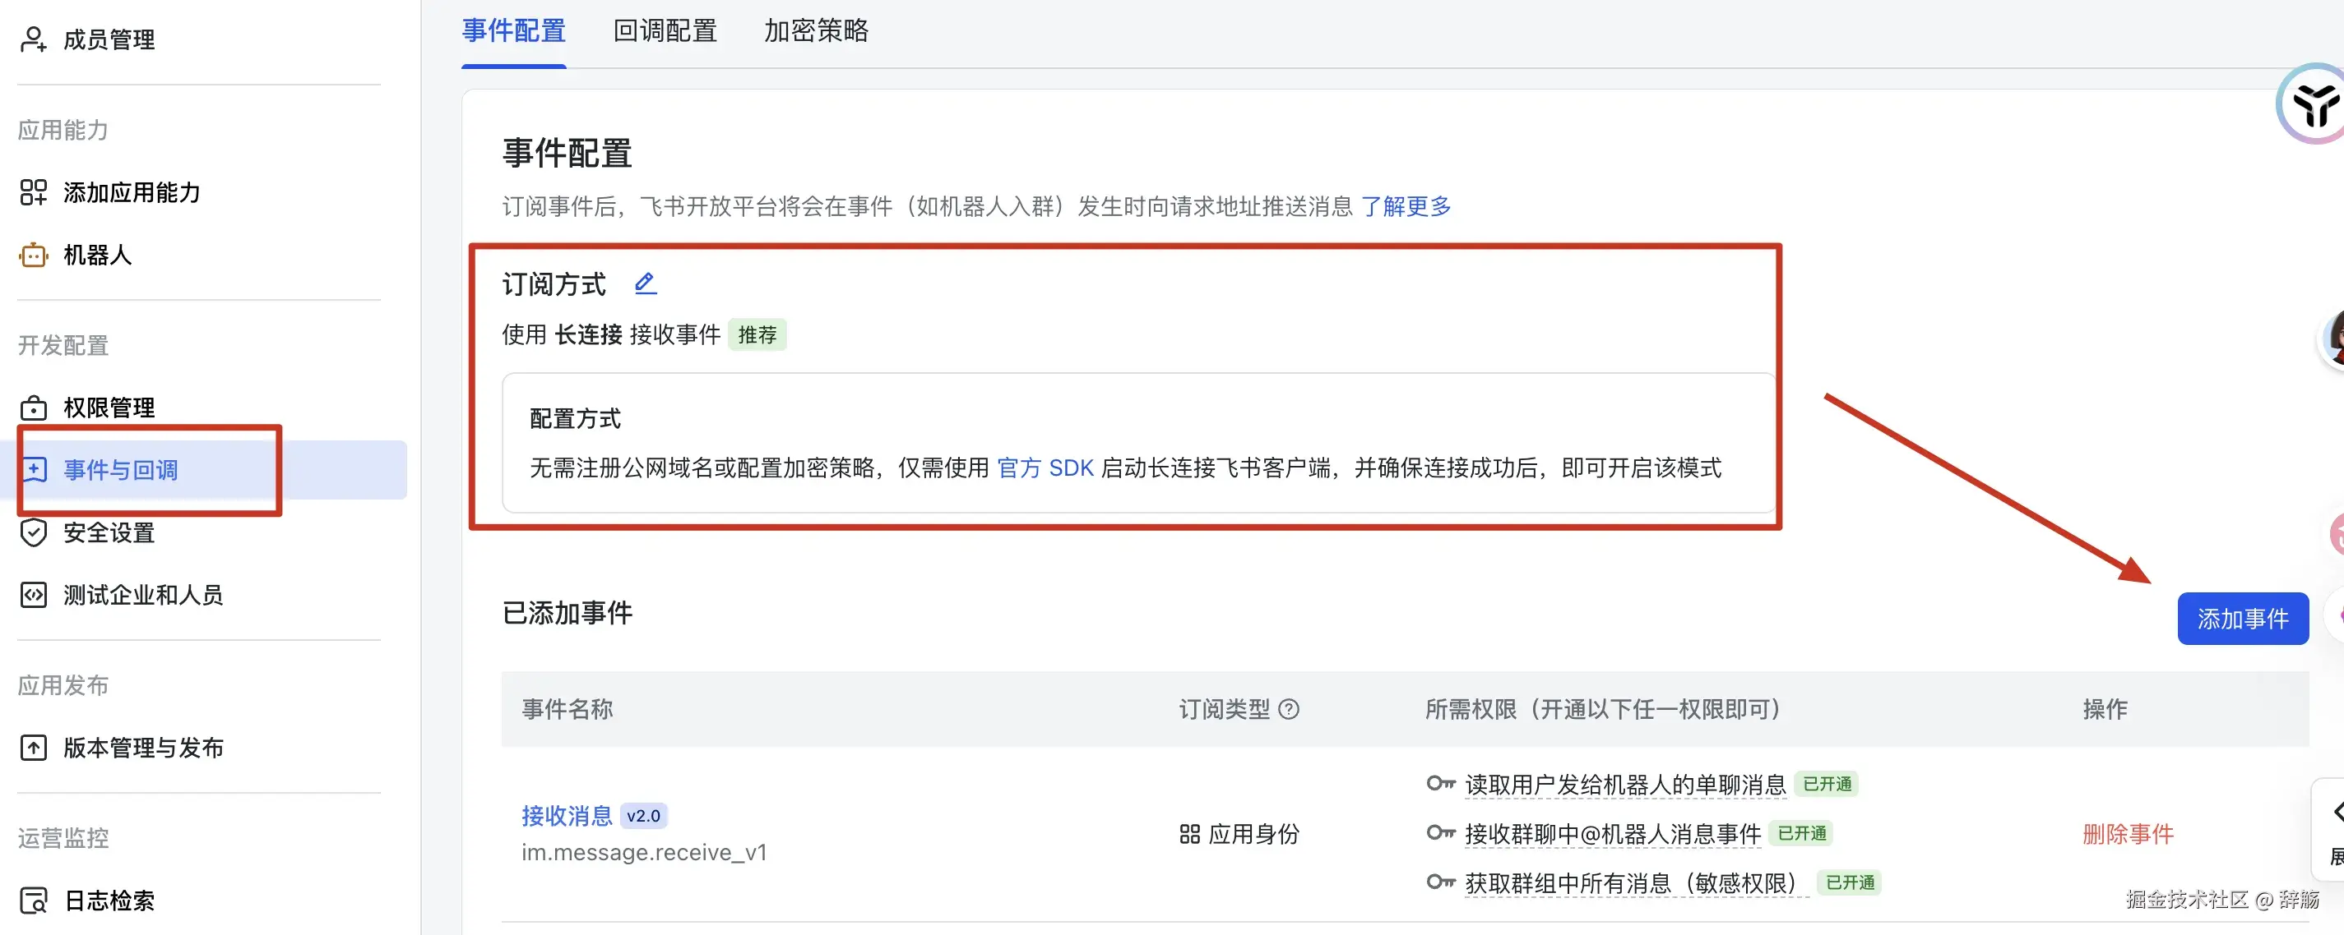
Task: Open the 了解更多 link
Action: (x=1406, y=206)
